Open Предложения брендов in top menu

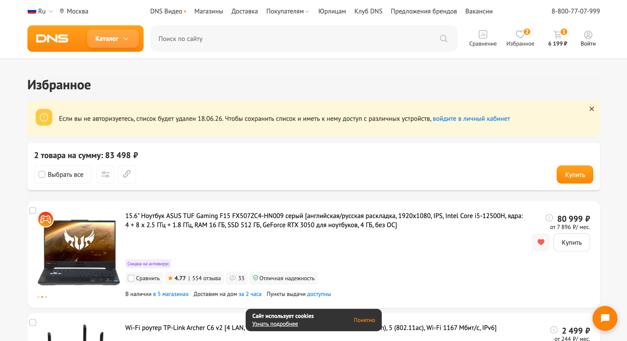424,11
